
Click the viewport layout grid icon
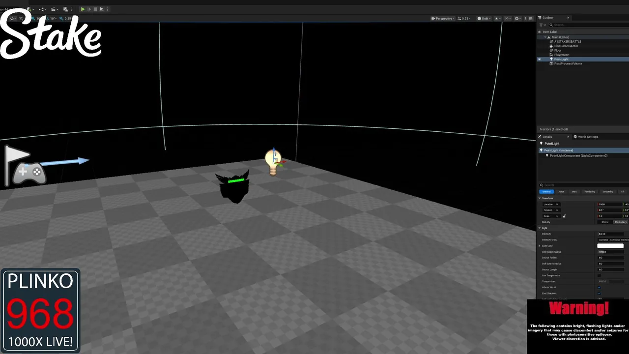point(531,19)
